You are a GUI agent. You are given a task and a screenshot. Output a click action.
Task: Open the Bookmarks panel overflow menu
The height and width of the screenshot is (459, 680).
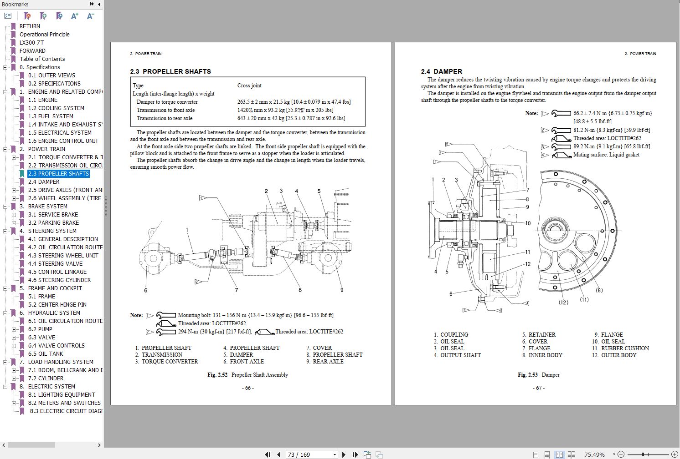coord(91,4)
